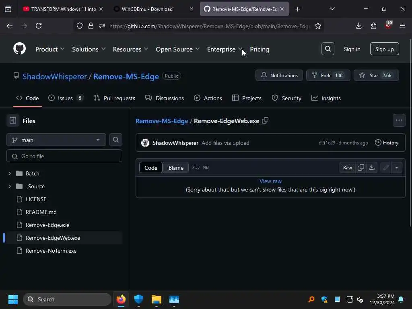This screenshot has width=412, height=309.
Task: Click the edit pencil icon
Action: 386,167
